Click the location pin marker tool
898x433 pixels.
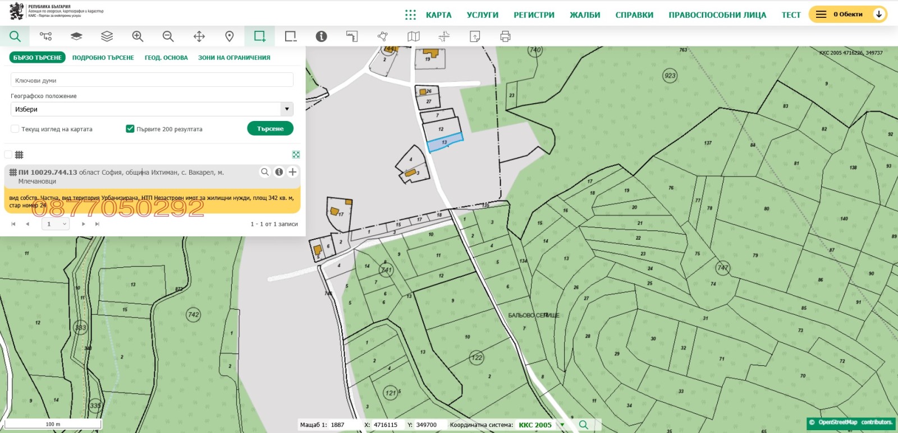[229, 36]
